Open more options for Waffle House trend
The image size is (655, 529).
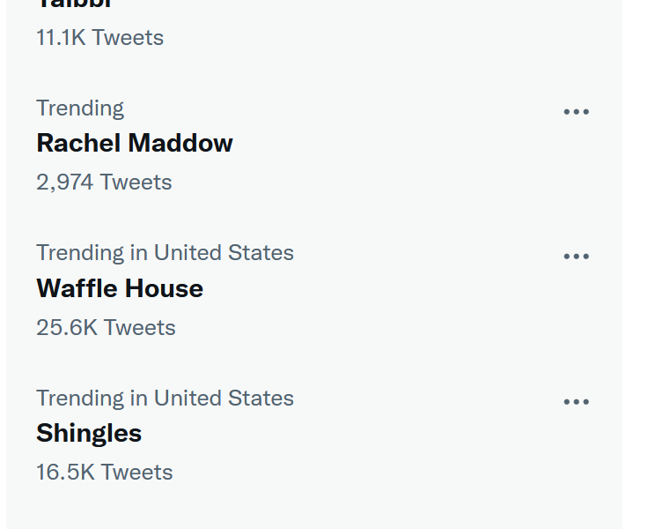pyautogui.click(x=576, y=257)
